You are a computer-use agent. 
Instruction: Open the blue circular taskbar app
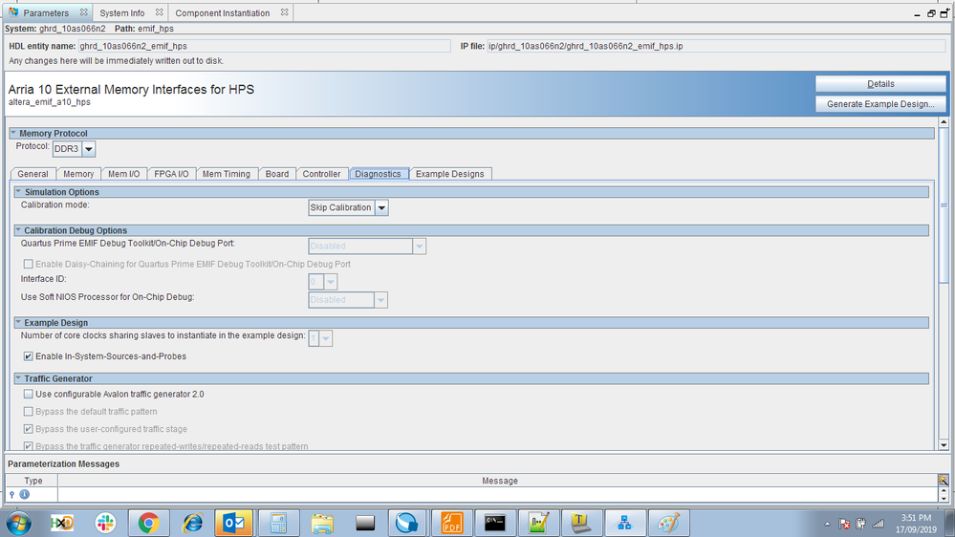407,523
